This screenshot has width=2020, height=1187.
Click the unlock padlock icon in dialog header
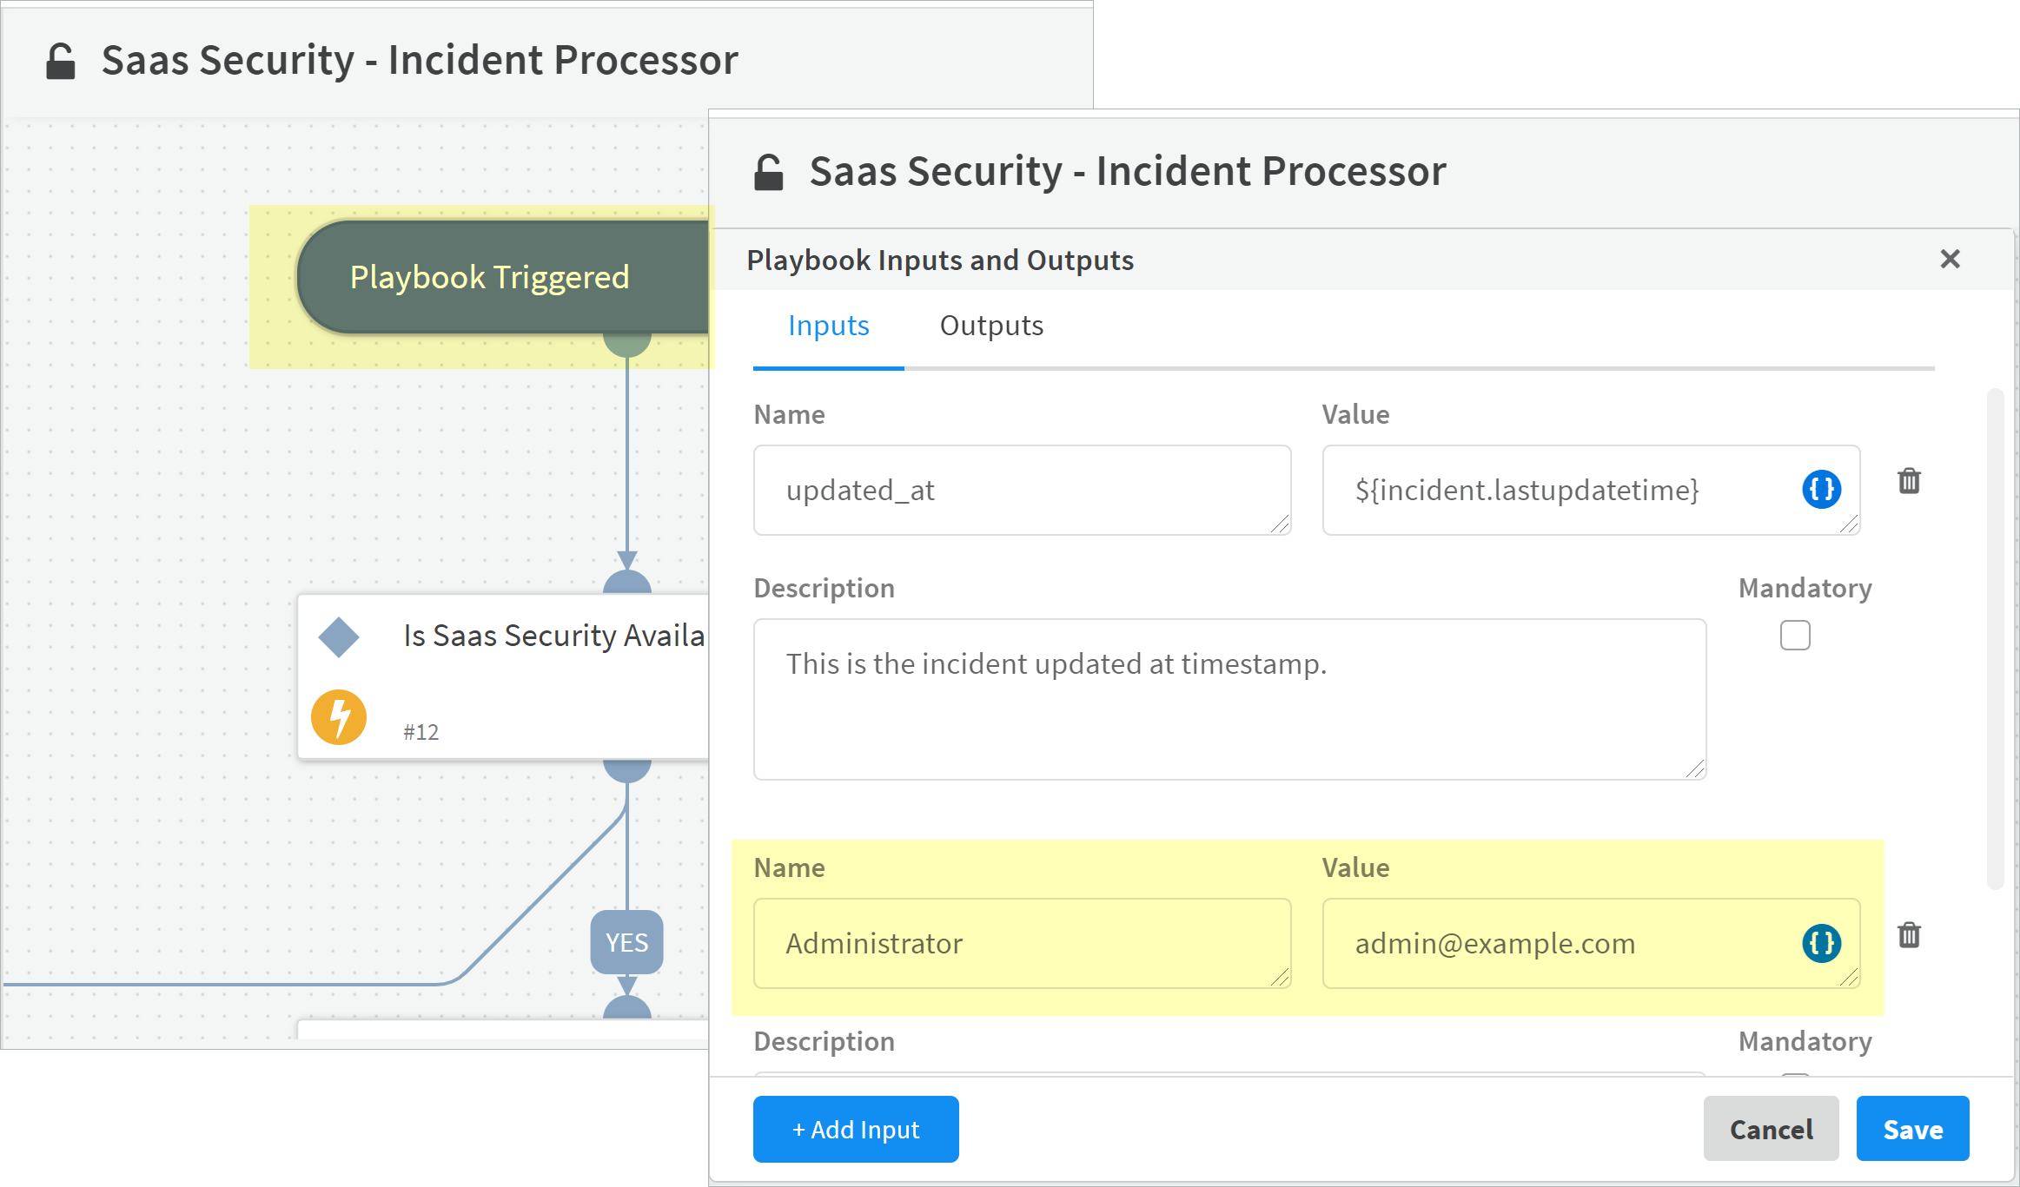[768, 171]
